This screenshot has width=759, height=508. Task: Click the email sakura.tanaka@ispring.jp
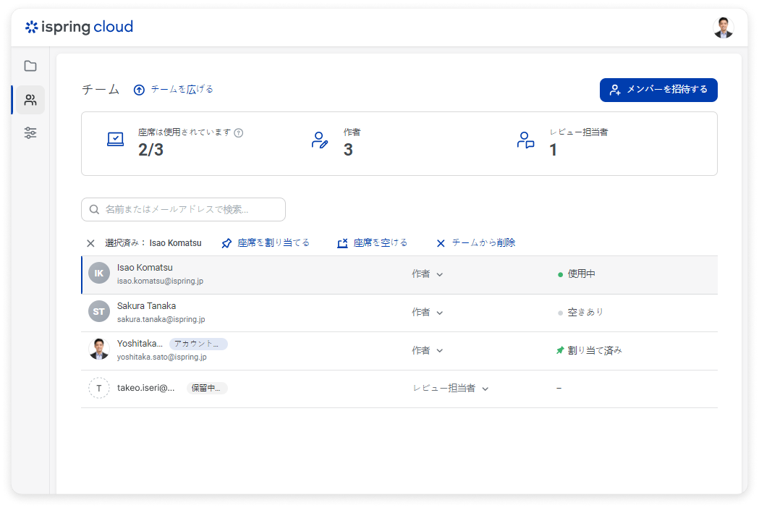point(161,319)
